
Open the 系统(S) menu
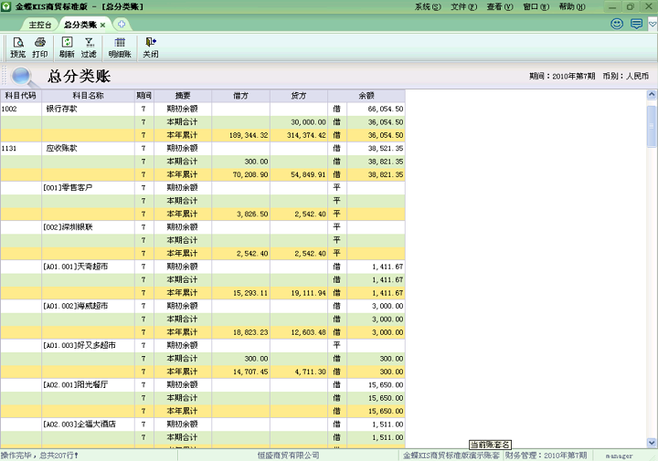[x=427, y=6]
